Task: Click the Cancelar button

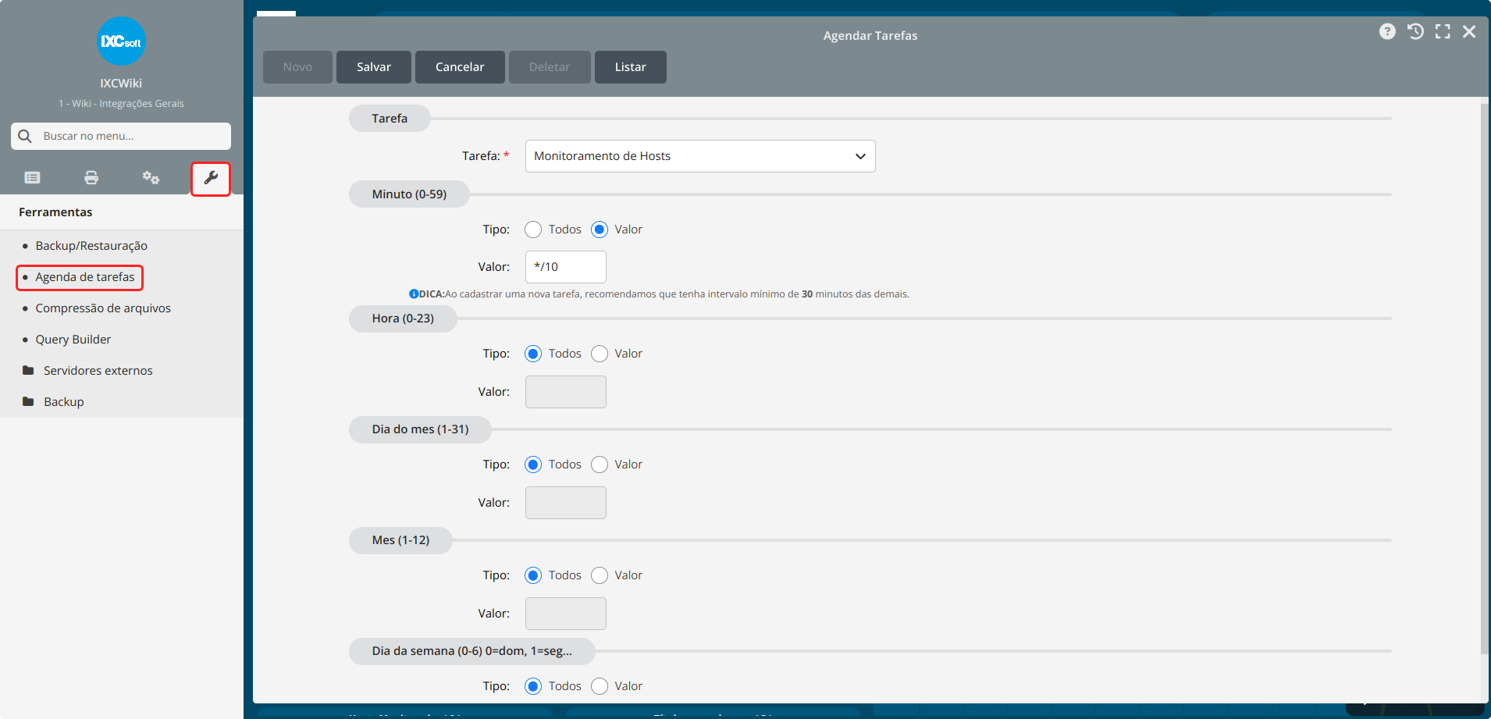Action: click(460, 67)
